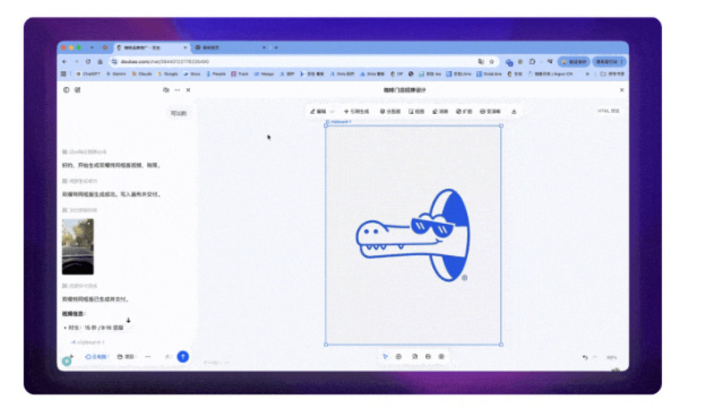
Task: Toggle the chat sidebar panel icon
Action: (x=66, y=90)
